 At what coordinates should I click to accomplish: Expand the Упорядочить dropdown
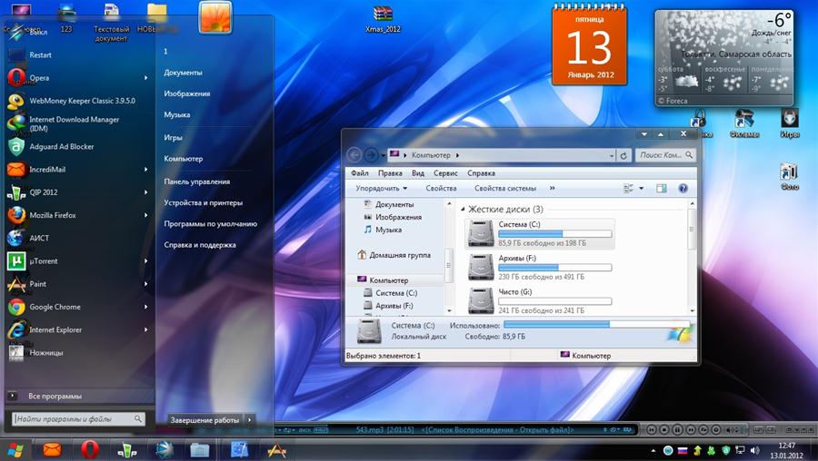pyautogui.click(x=382, y=189)
